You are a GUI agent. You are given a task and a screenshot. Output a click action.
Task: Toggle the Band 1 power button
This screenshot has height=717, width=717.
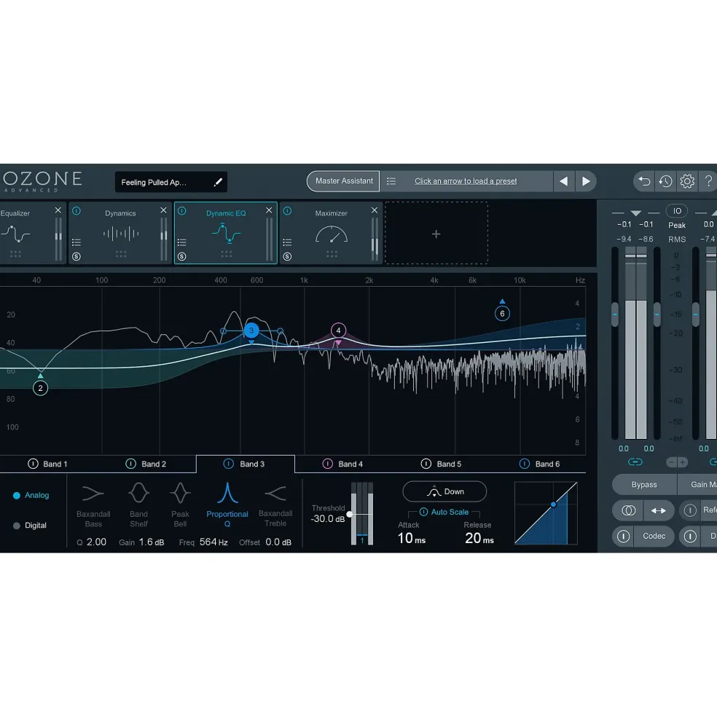pos(33,464)
